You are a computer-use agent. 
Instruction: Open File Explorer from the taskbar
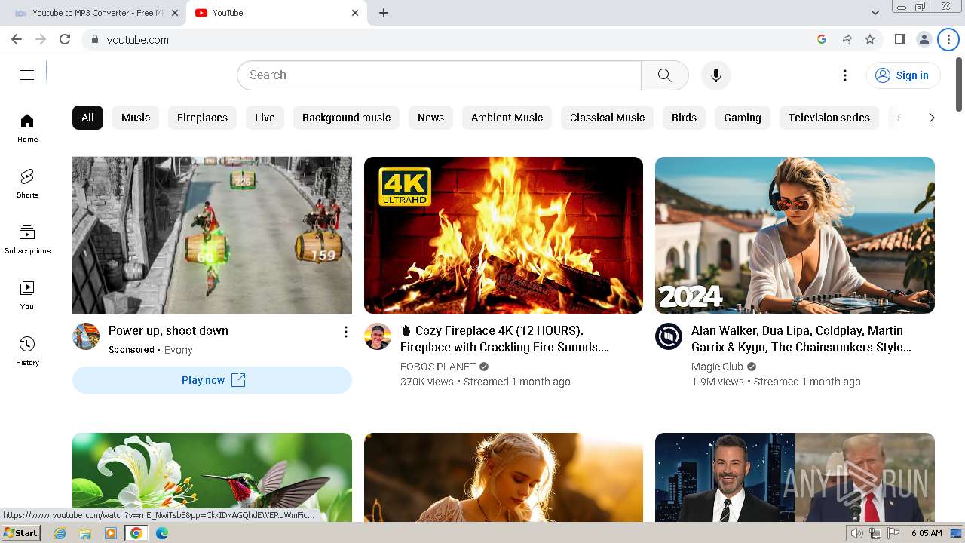[85, 533]
